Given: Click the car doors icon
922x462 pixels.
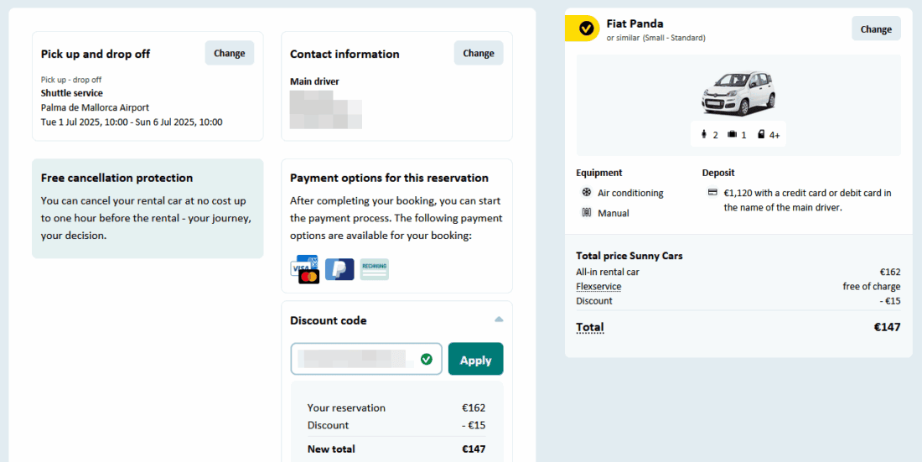Looking at the screenshot, I should 761,134.
